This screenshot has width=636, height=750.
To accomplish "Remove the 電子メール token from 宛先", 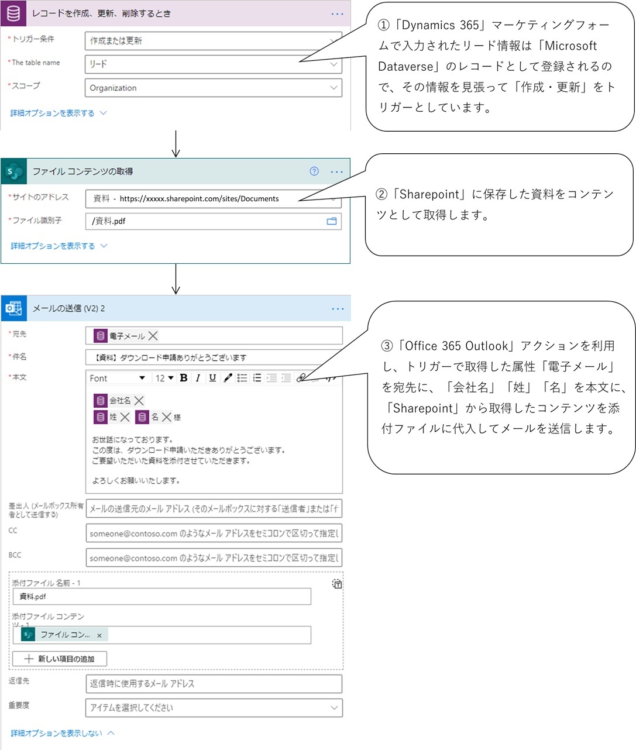I will pyautogui.click(x=153, y=336).
